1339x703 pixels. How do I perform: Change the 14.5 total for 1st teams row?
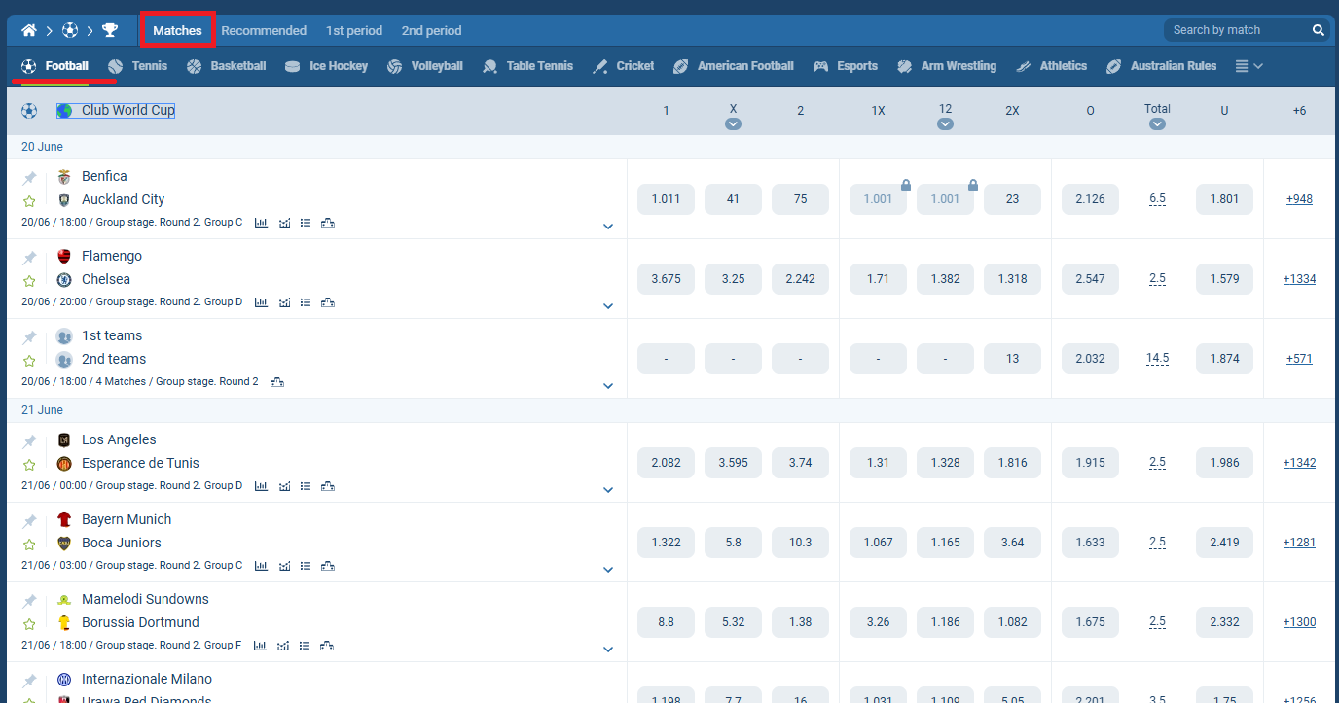pos(1157,359)
